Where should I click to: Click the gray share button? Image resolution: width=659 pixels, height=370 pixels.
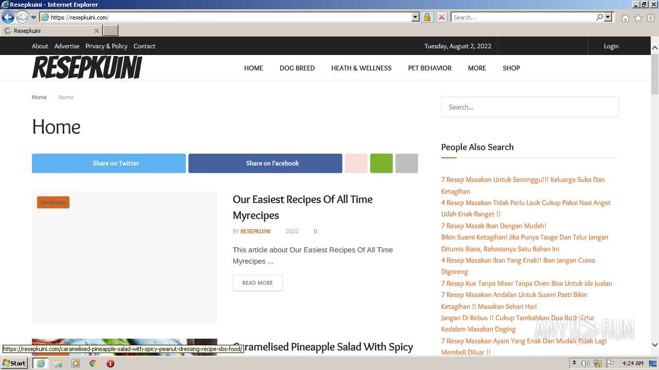(x=407, y=163)
